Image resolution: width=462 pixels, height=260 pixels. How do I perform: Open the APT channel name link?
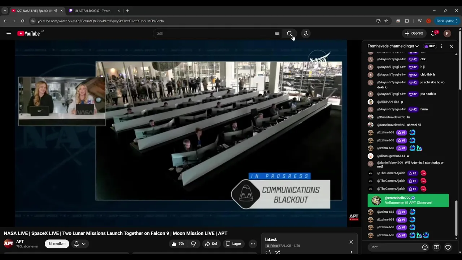click(20, 242)
